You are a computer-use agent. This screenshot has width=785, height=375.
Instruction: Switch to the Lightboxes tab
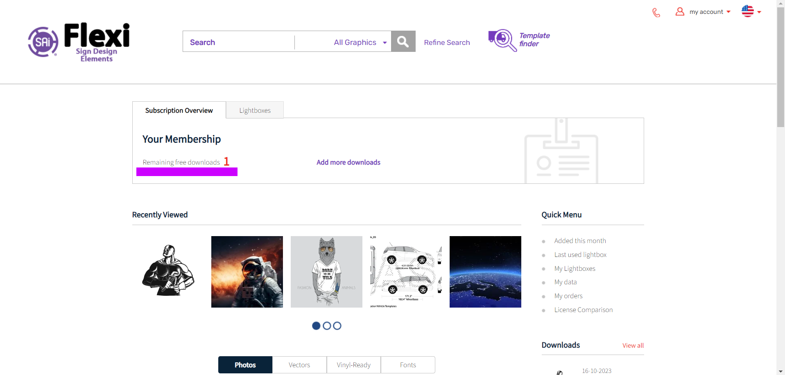pos(255,110)
